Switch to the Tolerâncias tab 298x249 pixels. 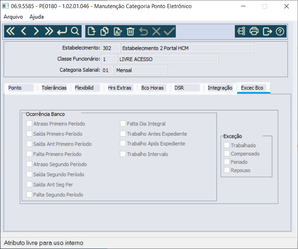[54, 88]
